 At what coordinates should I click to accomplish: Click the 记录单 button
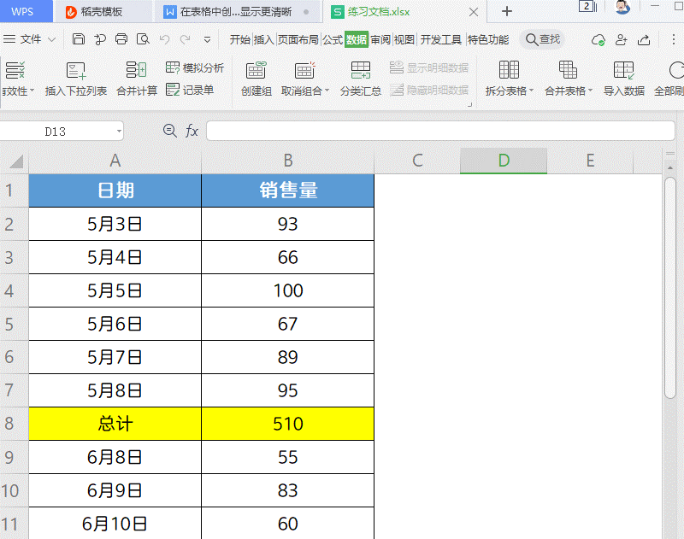(190, 89)
